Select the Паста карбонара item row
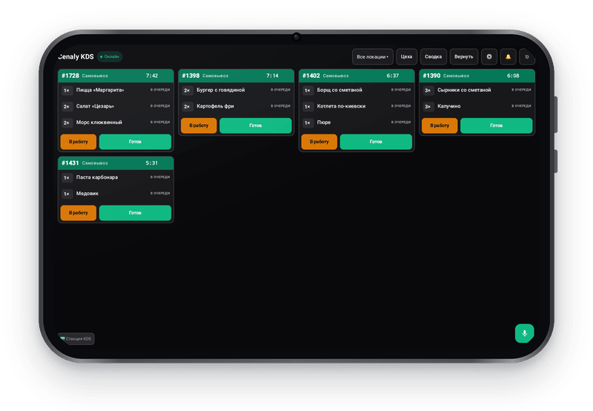This screenshot has width=593, height=411. 116,177
